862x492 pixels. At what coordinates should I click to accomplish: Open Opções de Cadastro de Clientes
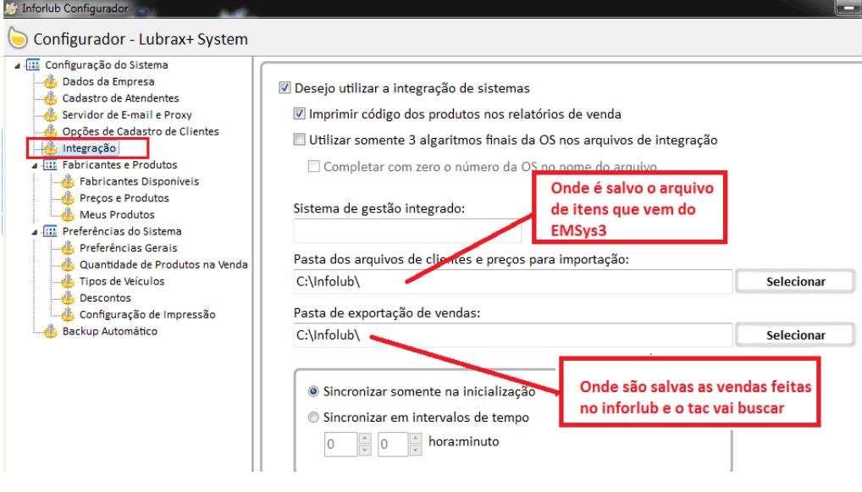(141, 131)
